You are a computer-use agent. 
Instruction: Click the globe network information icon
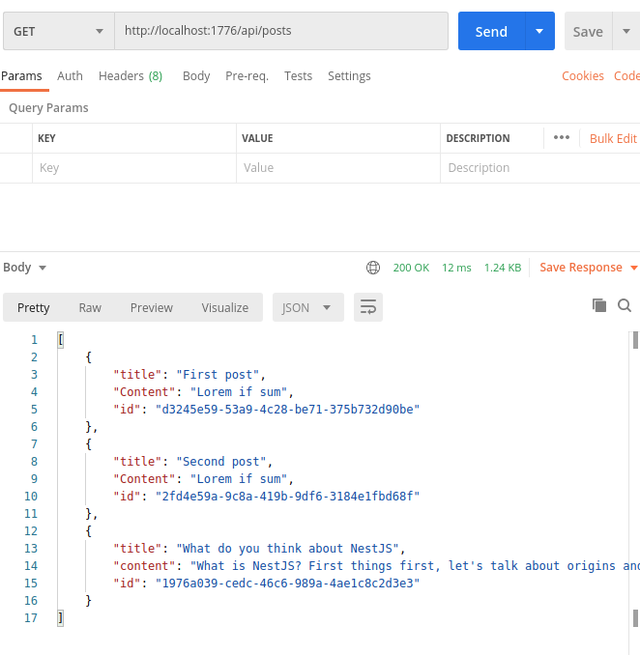coord(373,268)
